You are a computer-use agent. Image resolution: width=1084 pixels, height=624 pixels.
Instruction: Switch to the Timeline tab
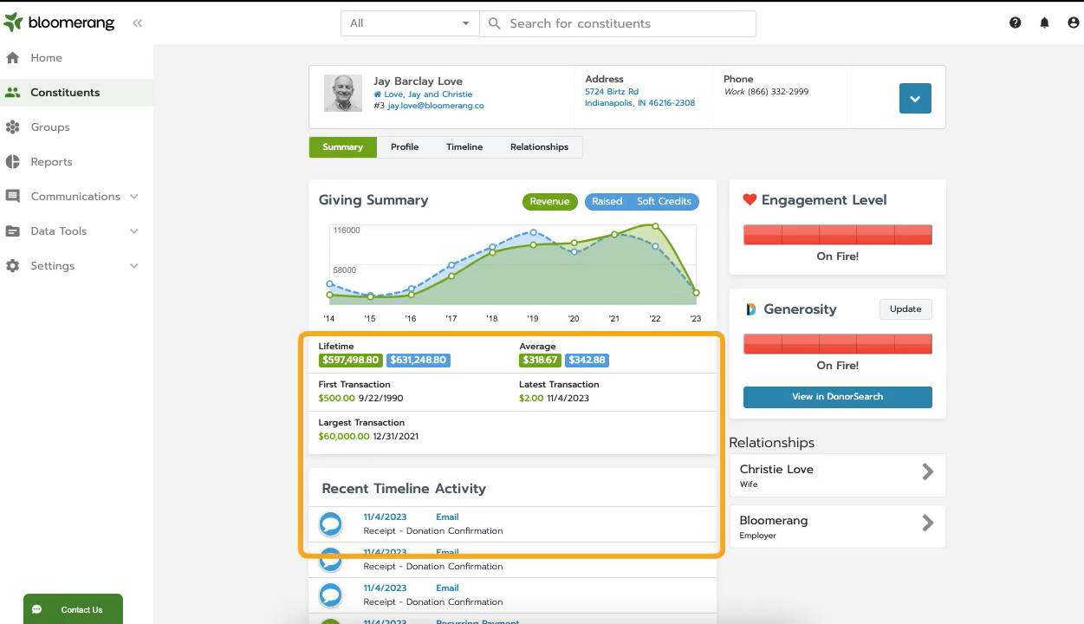click(464, 147)
